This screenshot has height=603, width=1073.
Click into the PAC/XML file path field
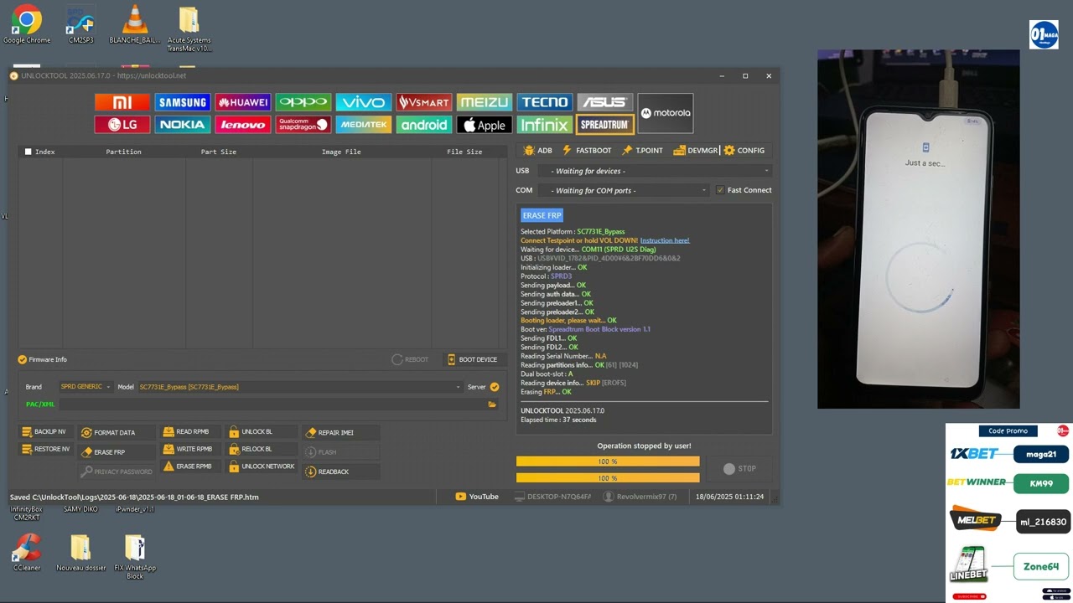[x=272, y=405]
